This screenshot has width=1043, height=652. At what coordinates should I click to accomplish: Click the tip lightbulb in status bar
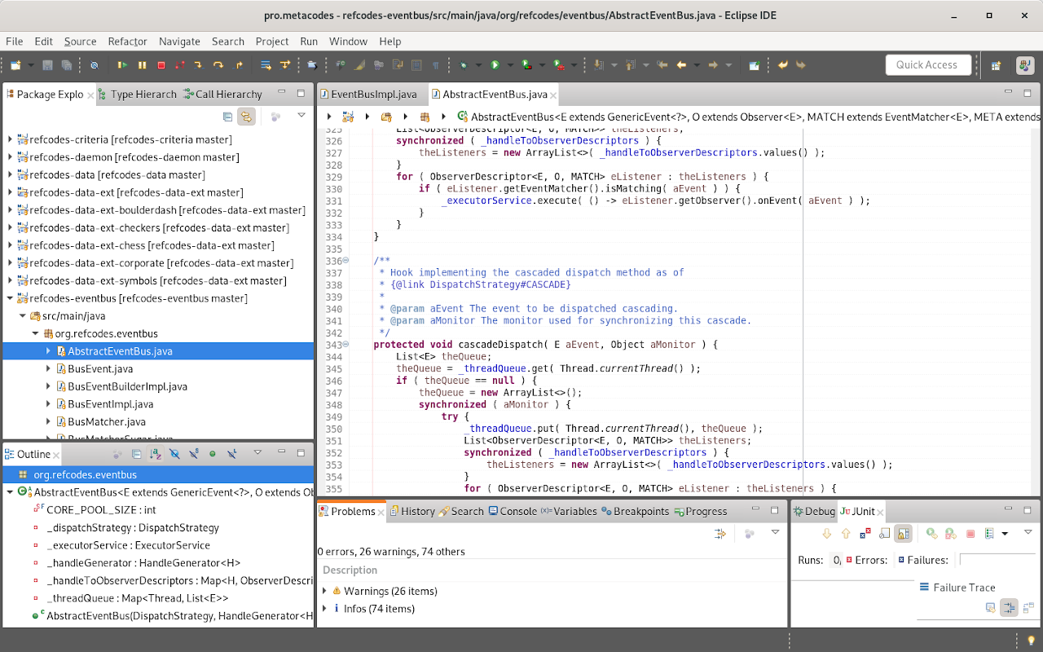(1031, 640)
